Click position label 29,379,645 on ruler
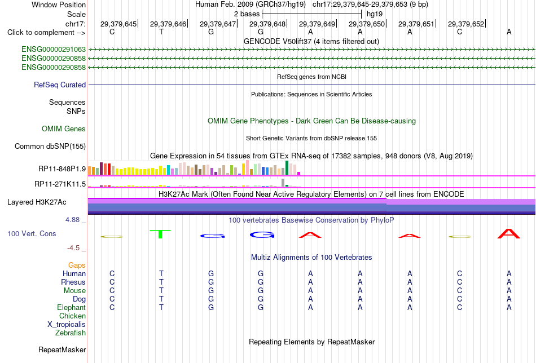Screen dimensions: 536x363 pyautogui.click(x=118, y=24)
